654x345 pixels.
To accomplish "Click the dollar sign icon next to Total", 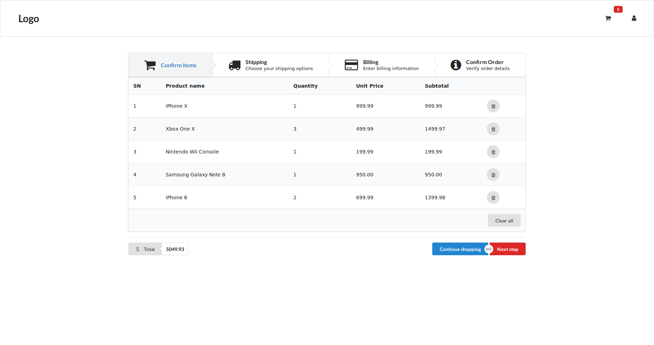I will [x=137, y=249].
